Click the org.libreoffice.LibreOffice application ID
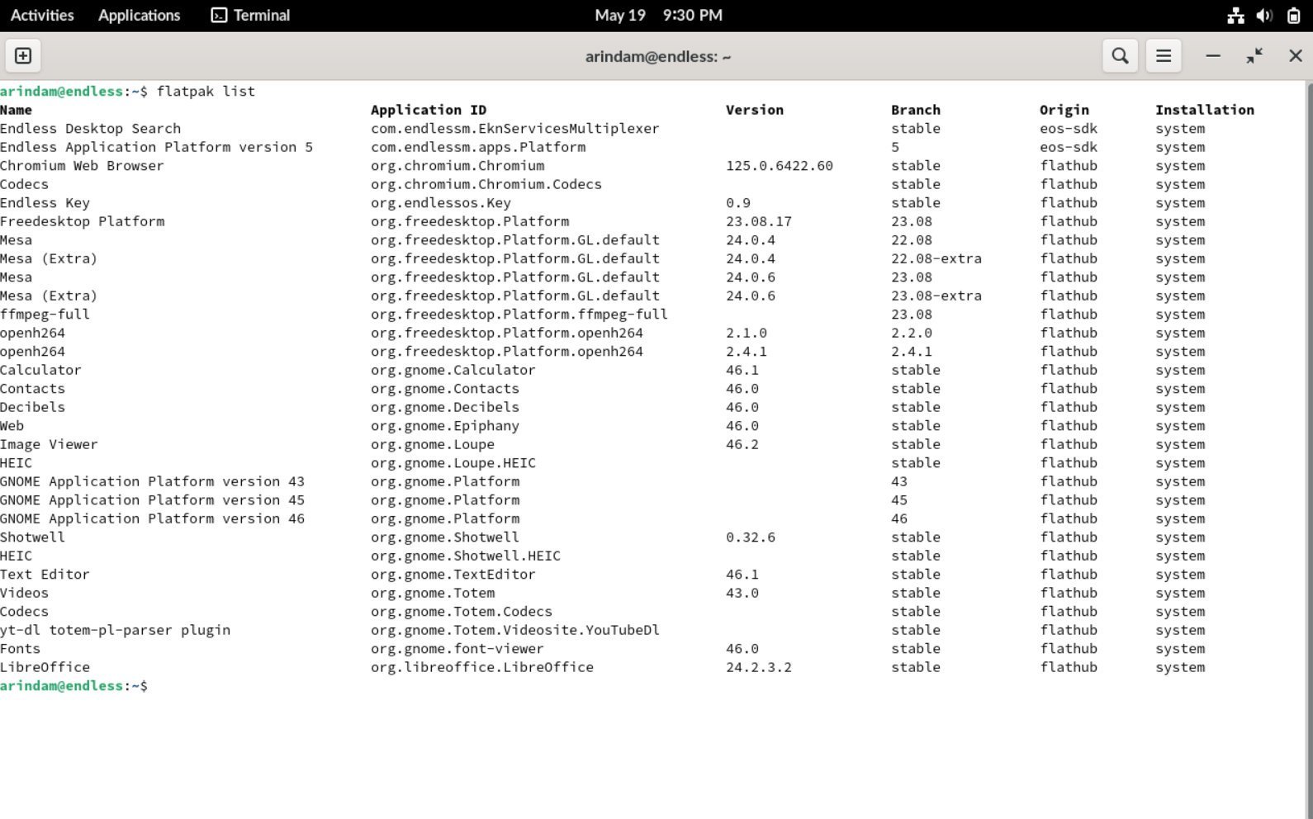Viewport: 1313px width, 819px height. pos(481,667)
